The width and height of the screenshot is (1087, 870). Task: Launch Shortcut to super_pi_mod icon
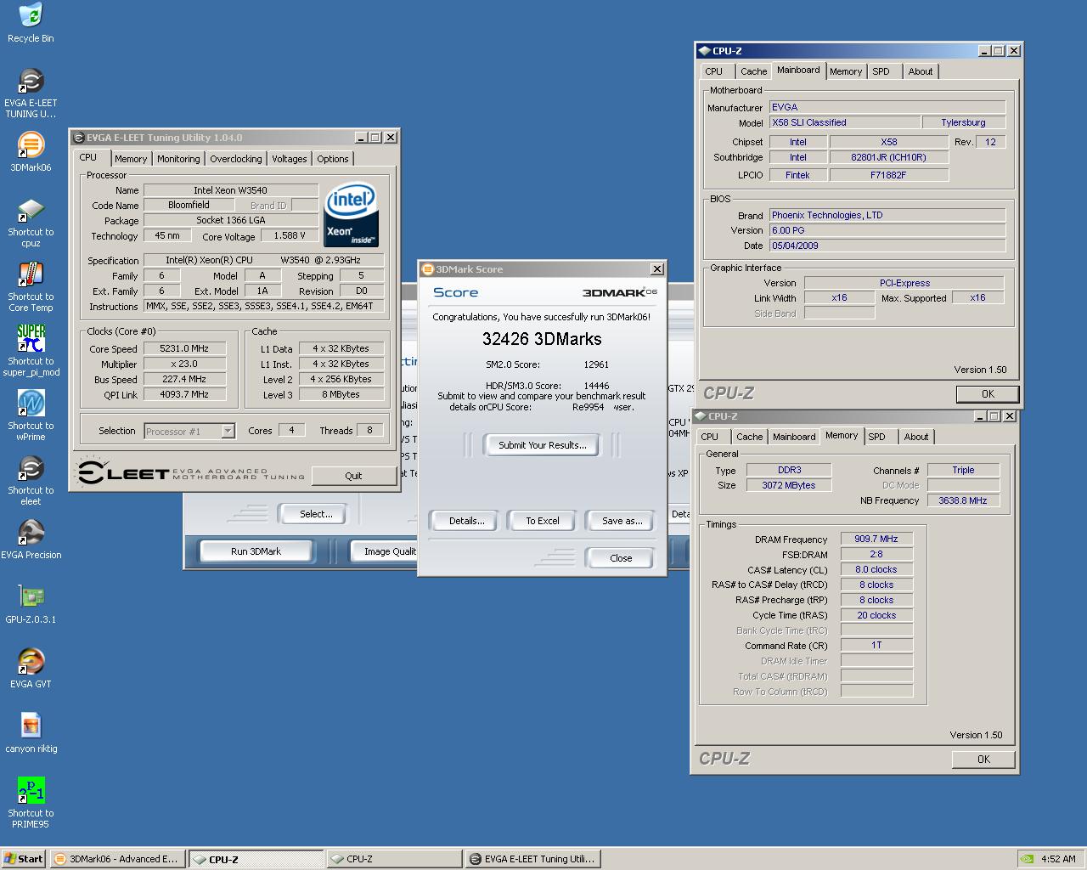pyautogui.click(x=31, y=352)
